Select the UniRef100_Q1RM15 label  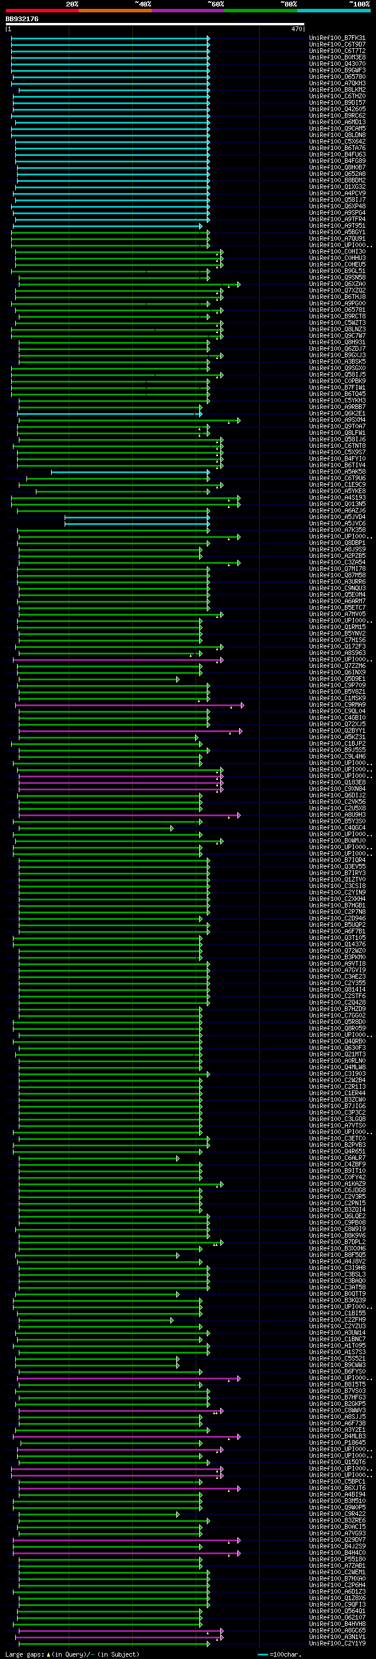click(x=337, y=627)
